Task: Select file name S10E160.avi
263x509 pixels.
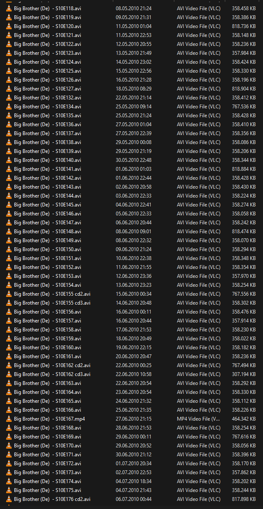Action: pos(48,348)
